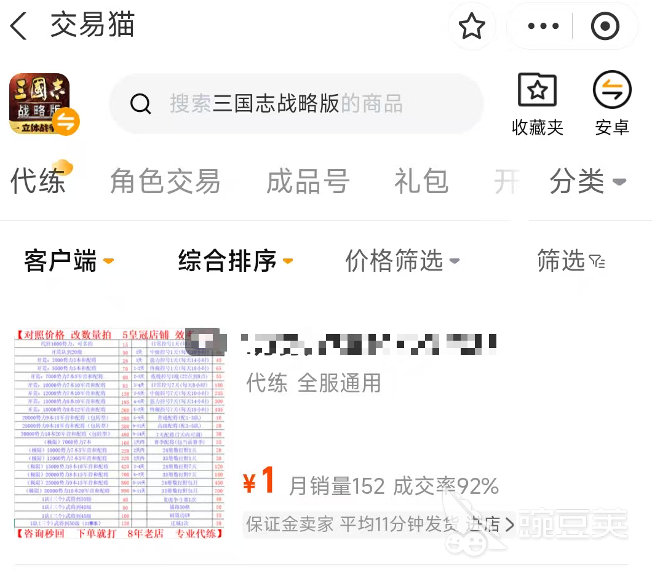Image resolution: width=652 pixels, height=575 pixels.
Task: Open the 价格筛选 price filter dropdown
Action: click(402, 261)
